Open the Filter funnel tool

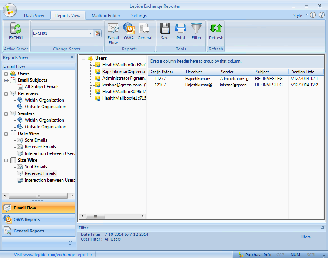click(196, 28)
